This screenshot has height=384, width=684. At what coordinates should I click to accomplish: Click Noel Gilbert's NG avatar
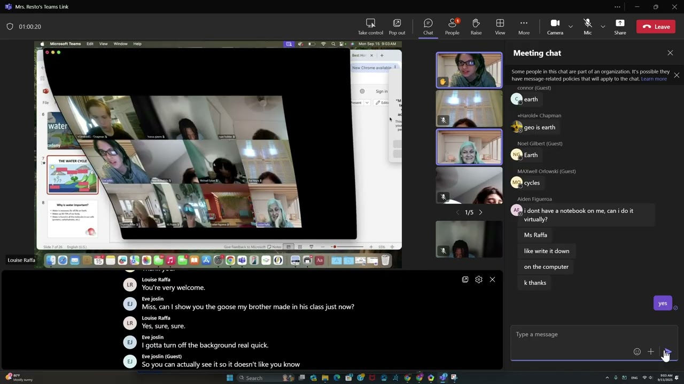click(516, 155)
